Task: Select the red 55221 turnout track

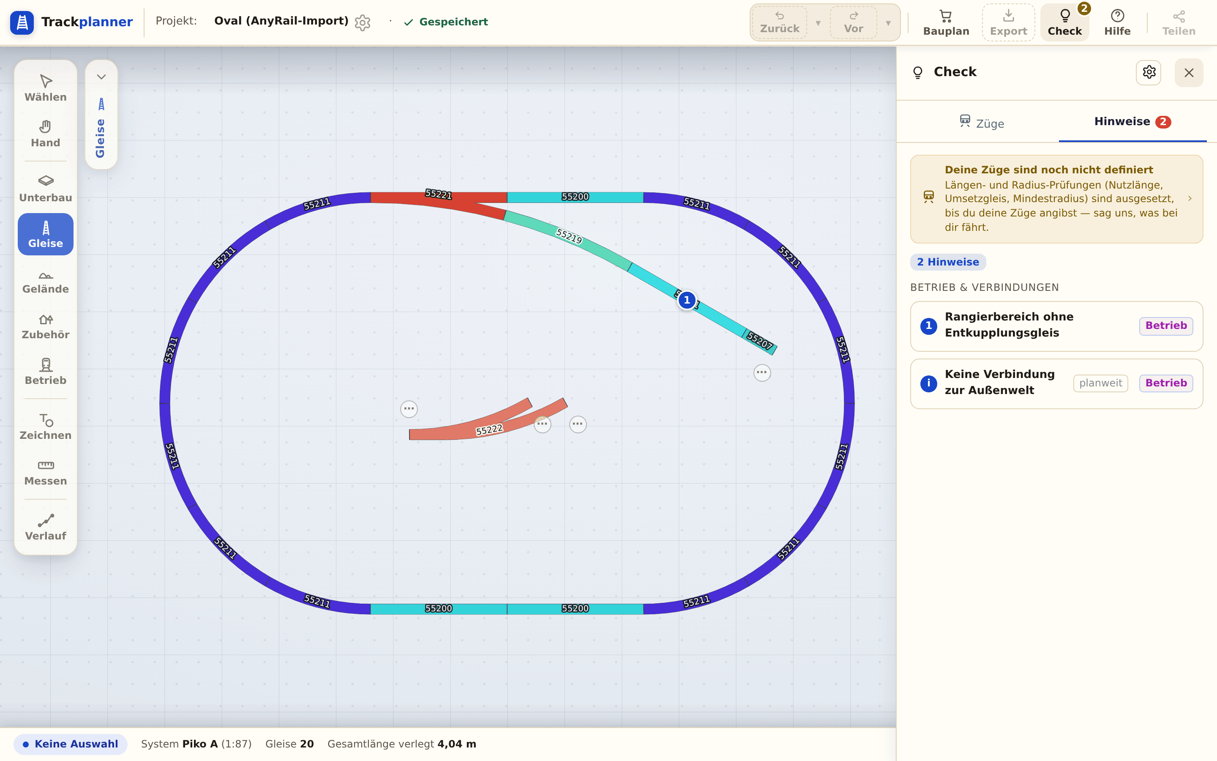Action: click(x=439, y=198)
